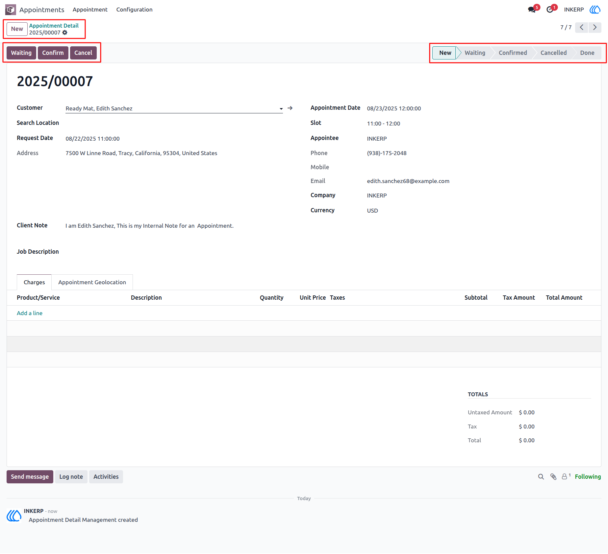
Task: Click the Request Date value
Action: [x=92, y=139]
